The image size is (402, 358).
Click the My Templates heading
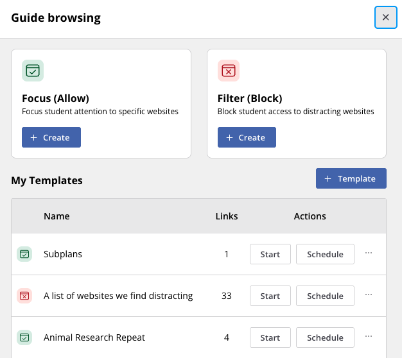point(47,180)
